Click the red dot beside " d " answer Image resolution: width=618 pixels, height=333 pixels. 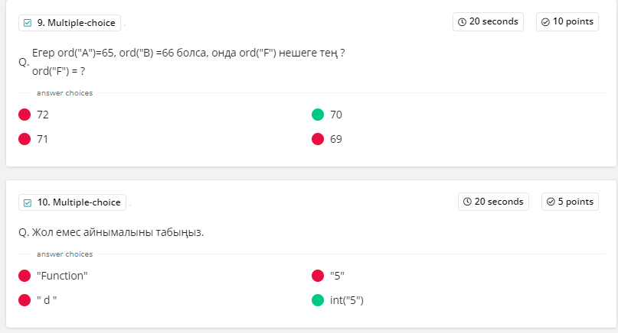coord(25,300)
